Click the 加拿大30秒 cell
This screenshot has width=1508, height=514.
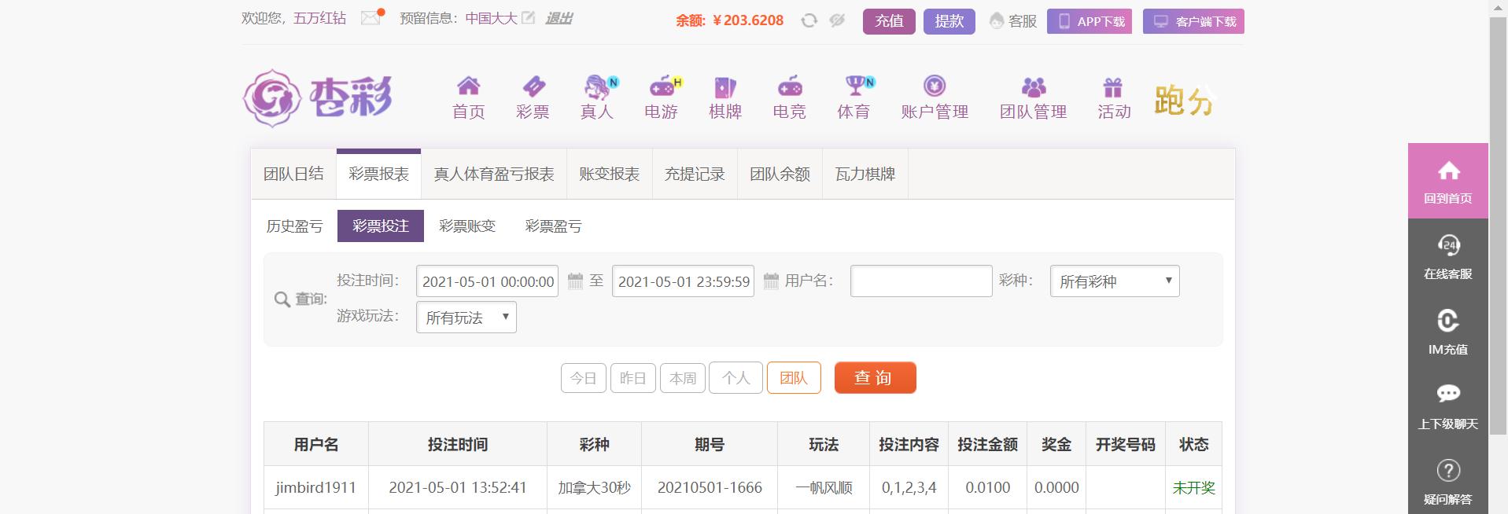coord(594,487)
